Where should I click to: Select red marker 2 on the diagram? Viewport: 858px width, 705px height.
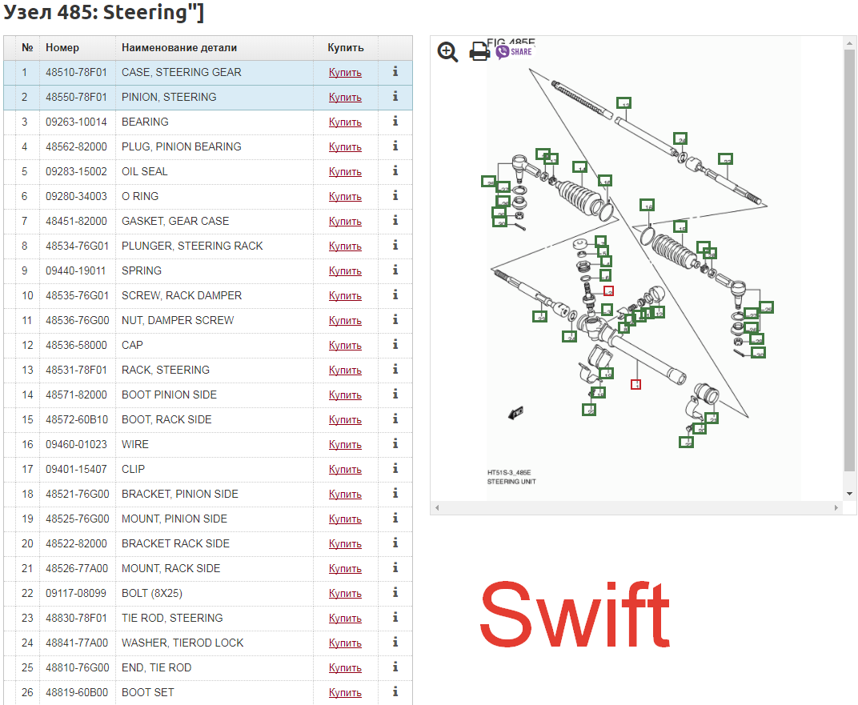pyautogui.click(x=609, y=291)
